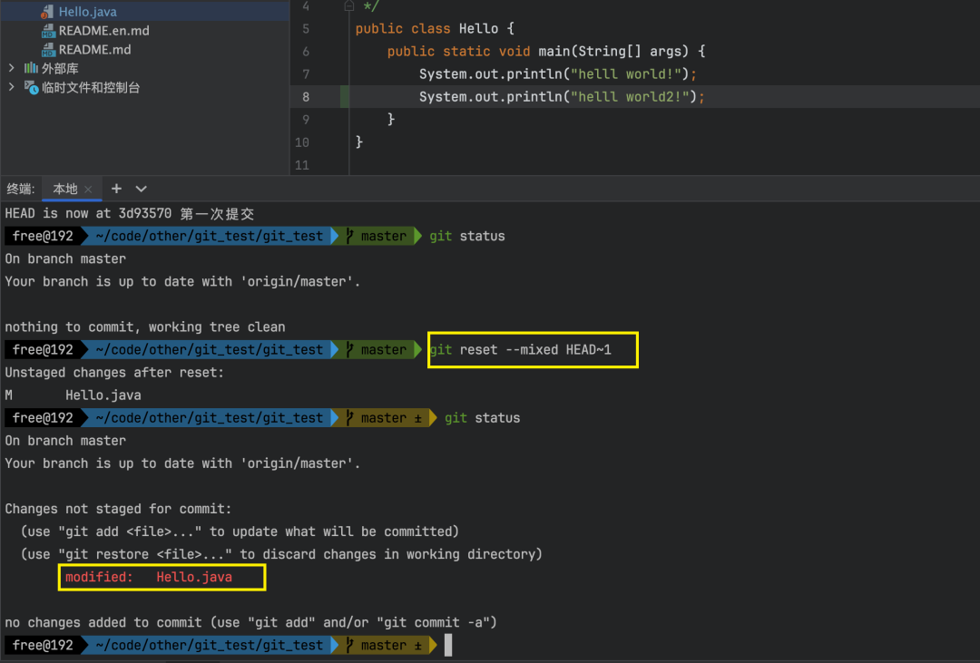Close the 本地 terminal tab
The image size is (980, 663).
(x=88, y=190)
